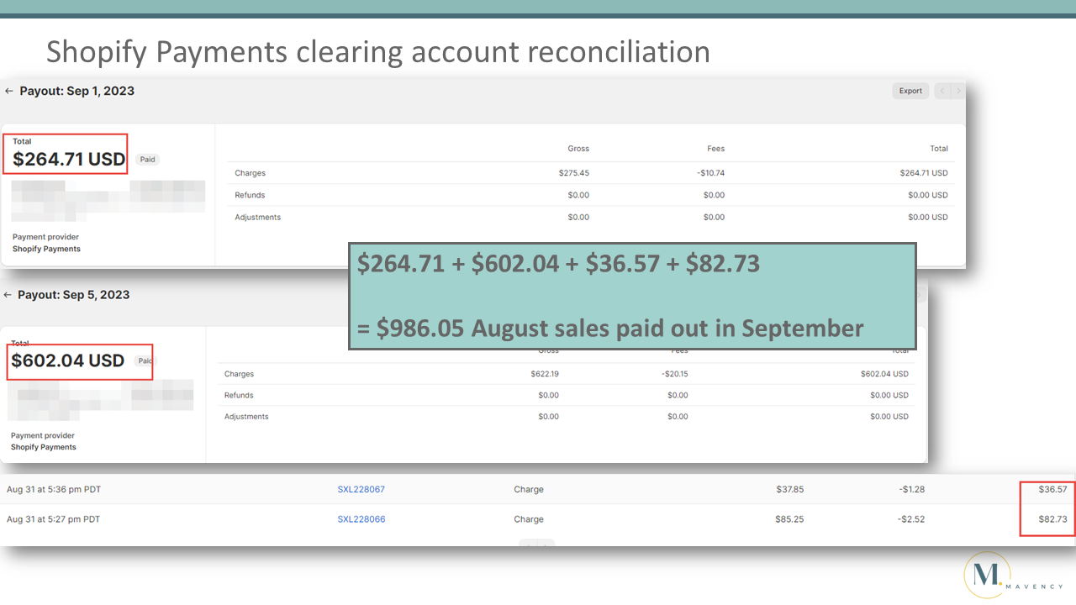Click Charges fee value -$20.15
Viewport: 1076px width, 605px height.
[674, 374]
